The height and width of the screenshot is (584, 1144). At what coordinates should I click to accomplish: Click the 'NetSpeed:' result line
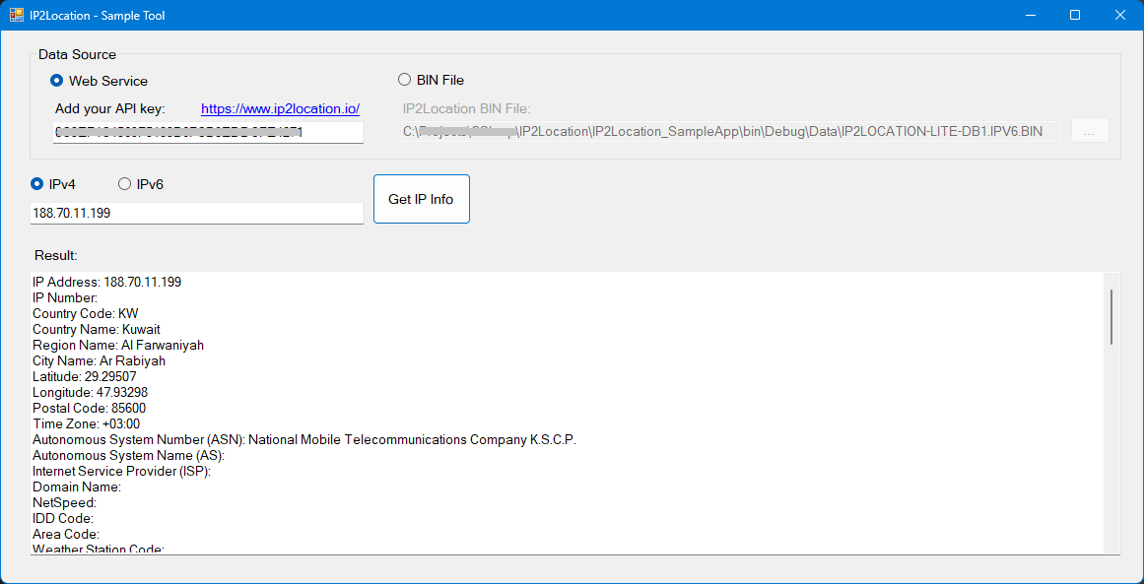65,503
